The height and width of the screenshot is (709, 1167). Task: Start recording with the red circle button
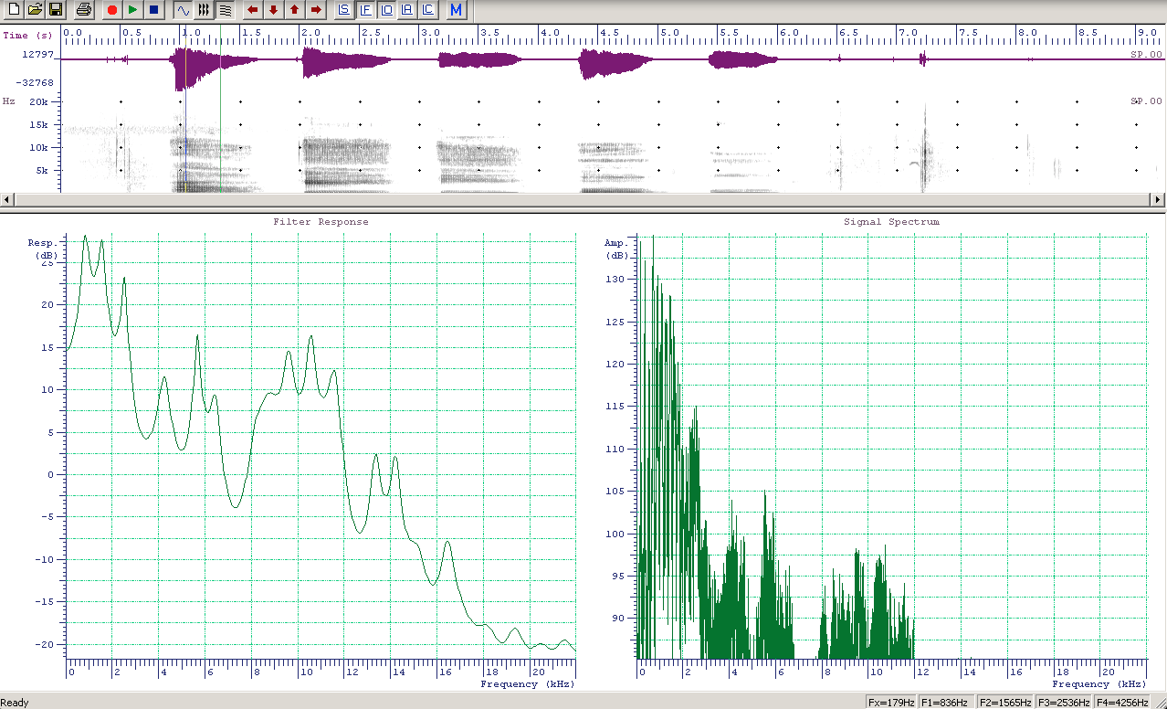(x=112, y=10)
